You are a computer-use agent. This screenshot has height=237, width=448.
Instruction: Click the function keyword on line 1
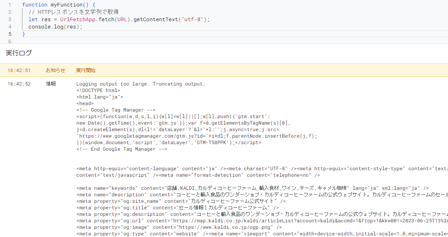(35, 4)
